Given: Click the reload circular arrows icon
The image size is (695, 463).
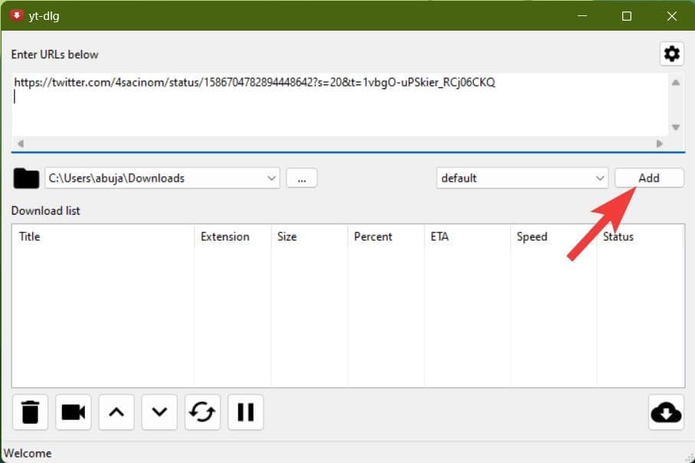Looking at the screenshot, I should pyautogui.click(x=202, y=412).
